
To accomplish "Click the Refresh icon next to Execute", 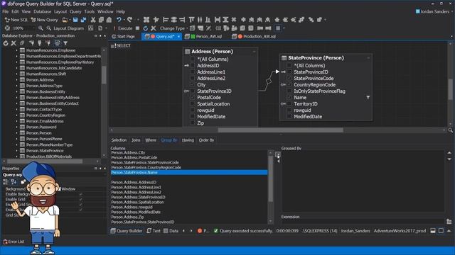I will click(x=145, y=28).
